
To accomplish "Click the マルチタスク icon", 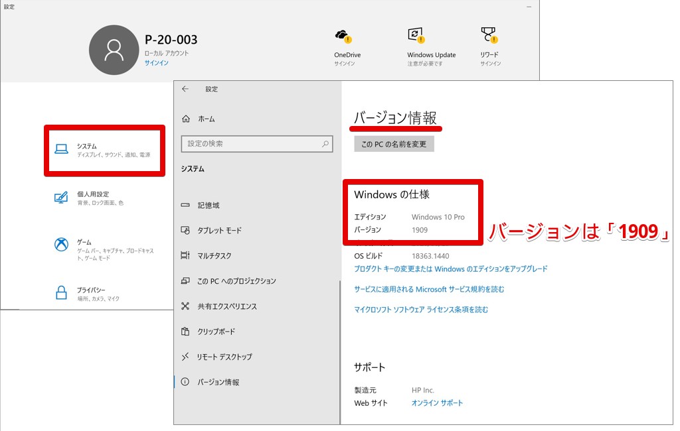I will 185,255.
